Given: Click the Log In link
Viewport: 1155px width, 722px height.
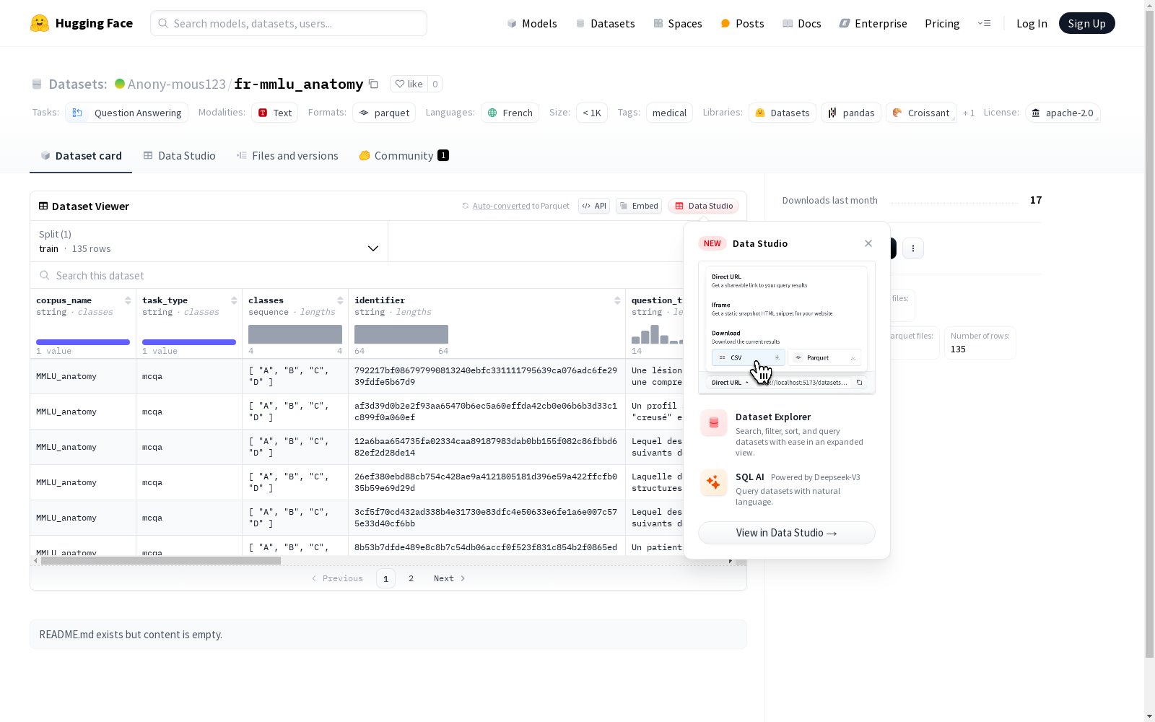Looking at the screenshot, I should tap(1032, 23).
